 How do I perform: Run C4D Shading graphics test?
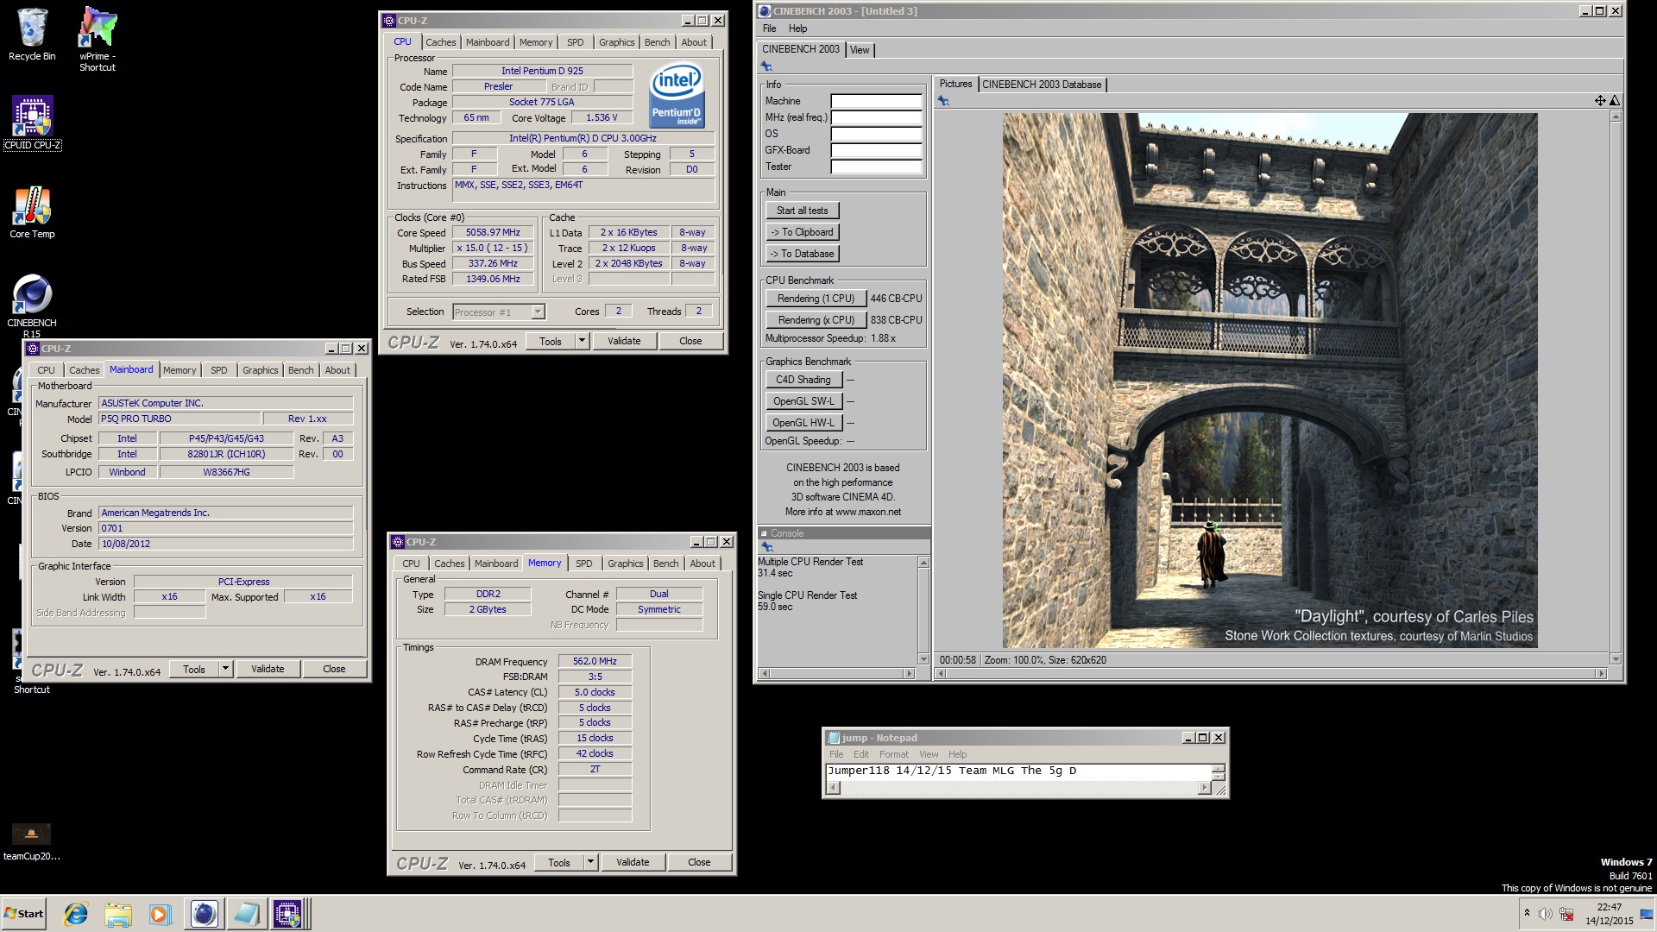[803, 380]
